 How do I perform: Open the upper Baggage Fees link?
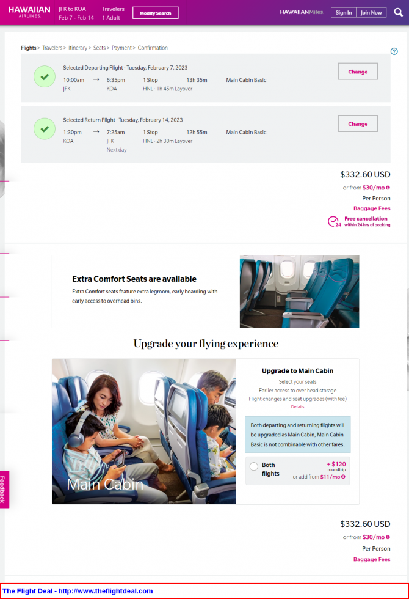click(372, 208)
